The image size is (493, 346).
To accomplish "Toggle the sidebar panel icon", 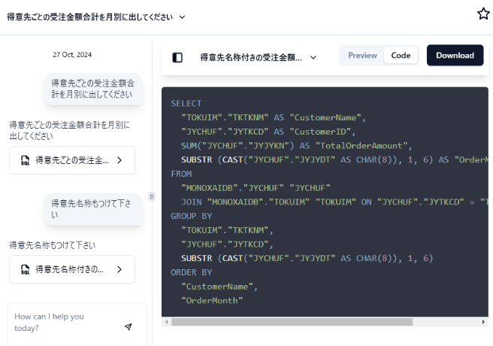I will tap(177, 58).
